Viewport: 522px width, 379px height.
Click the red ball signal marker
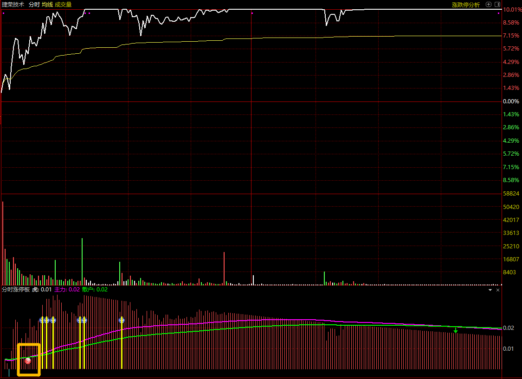point(28,361)
